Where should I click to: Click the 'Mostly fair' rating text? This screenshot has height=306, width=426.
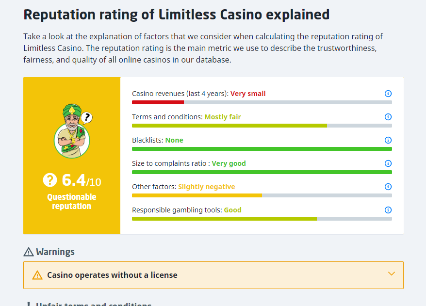[223, 117]
